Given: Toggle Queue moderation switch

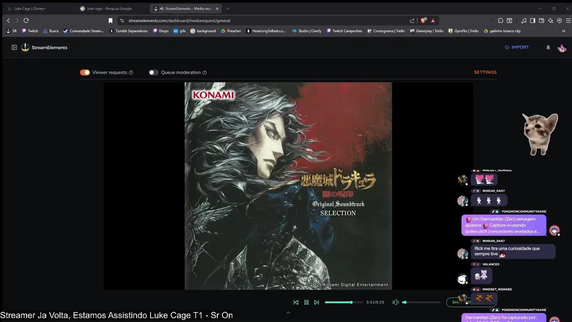Looking at the screenshot, I should pyautogui.click(x=154, y=72).
